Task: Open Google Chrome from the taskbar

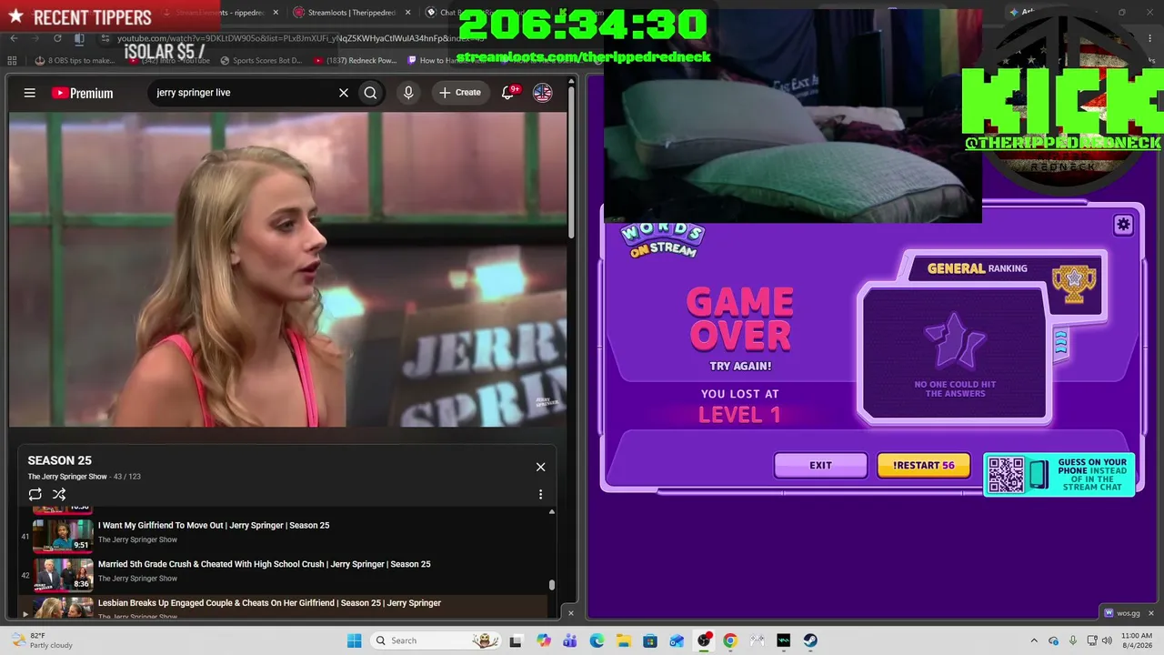Action: [x=730, y=640]
